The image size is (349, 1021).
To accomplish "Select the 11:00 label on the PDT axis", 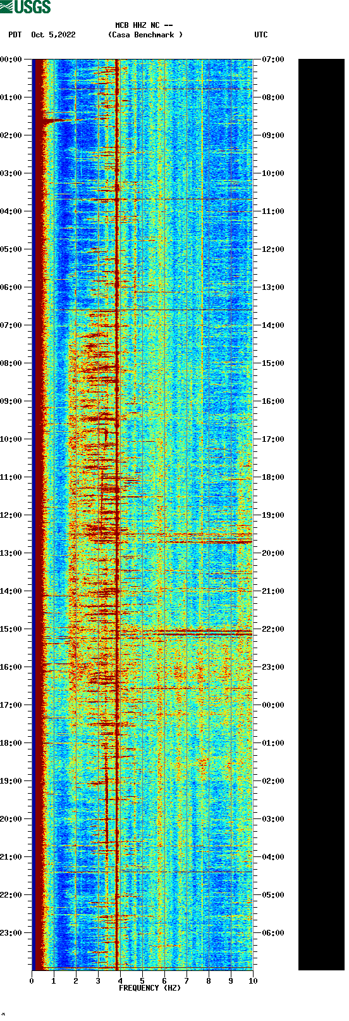I will pos(11,477).
